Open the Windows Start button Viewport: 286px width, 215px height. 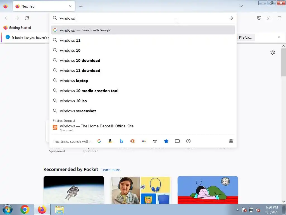pos(7,209)
